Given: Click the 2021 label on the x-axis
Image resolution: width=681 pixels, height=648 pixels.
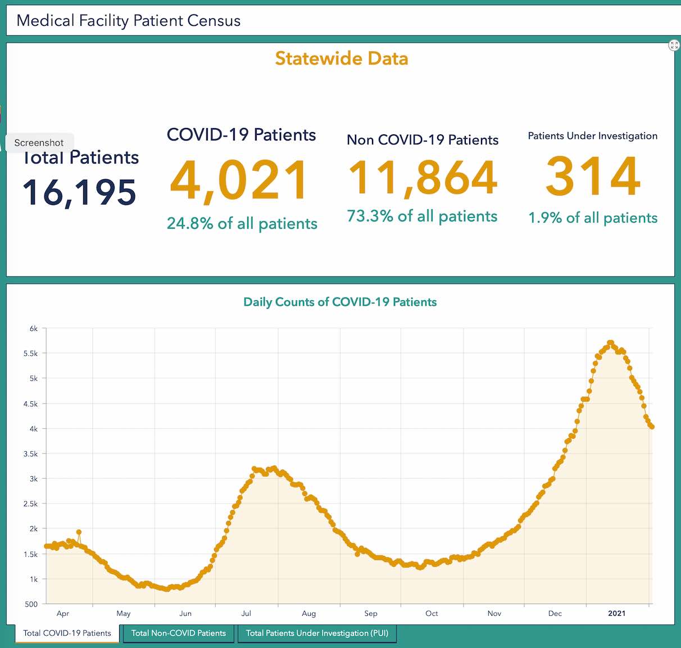Looking at the screenshot, I should (x=616, y=614).
